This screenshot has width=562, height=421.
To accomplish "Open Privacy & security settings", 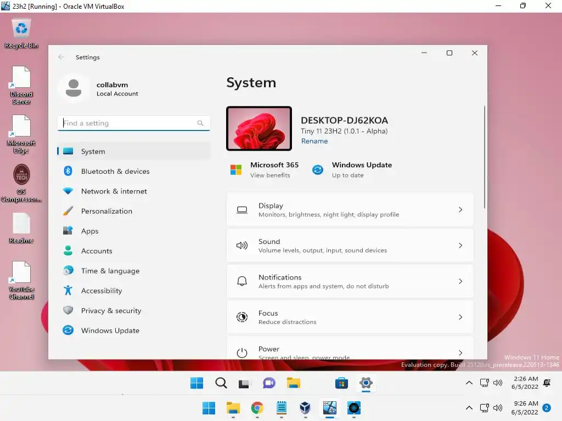I will tap(134, 311).
